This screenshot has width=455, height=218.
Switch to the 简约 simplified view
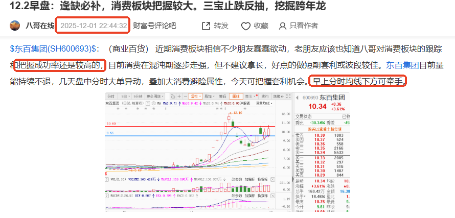pos(265,96)
